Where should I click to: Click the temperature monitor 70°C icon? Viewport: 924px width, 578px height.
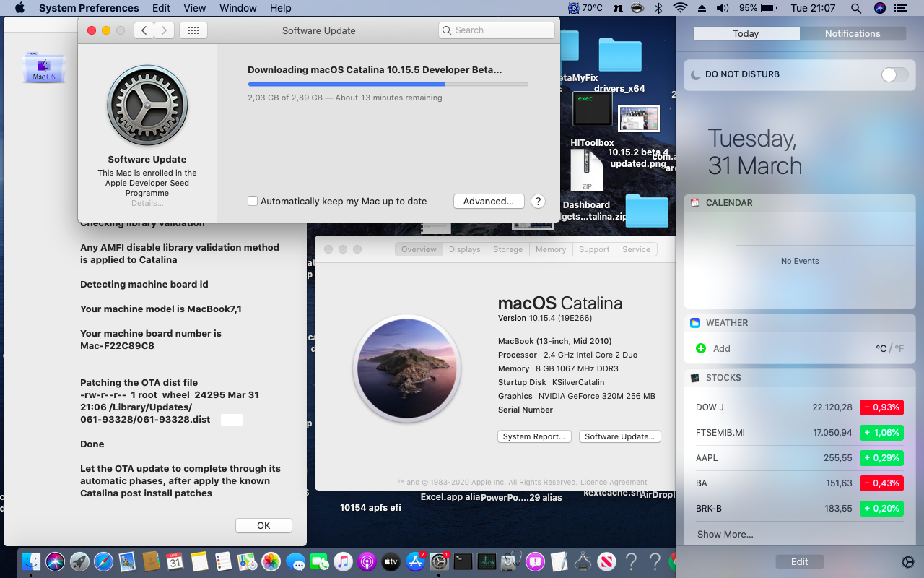[585, 8]
